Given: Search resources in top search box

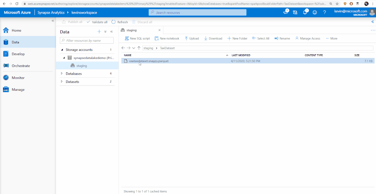Looking at the screenshot, I should pyautogui.click(x=197, y=12).
